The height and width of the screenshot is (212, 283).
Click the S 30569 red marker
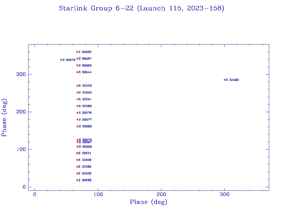tap(77, 180)
